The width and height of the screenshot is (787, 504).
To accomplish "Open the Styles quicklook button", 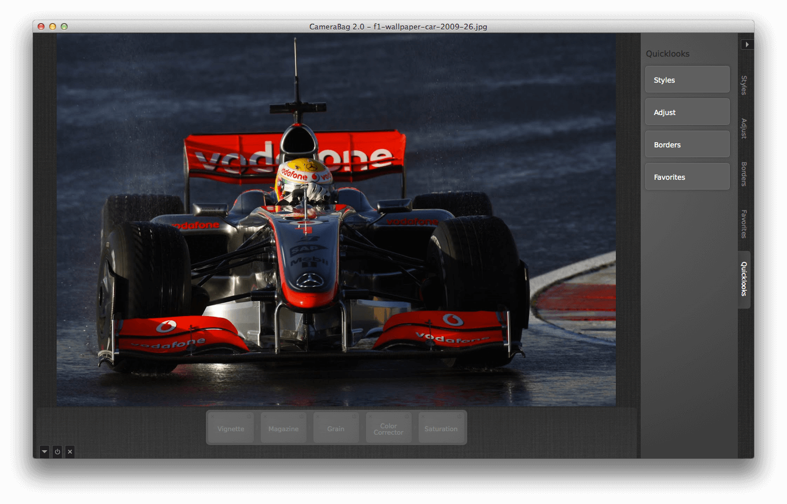I will click(688, 80).
